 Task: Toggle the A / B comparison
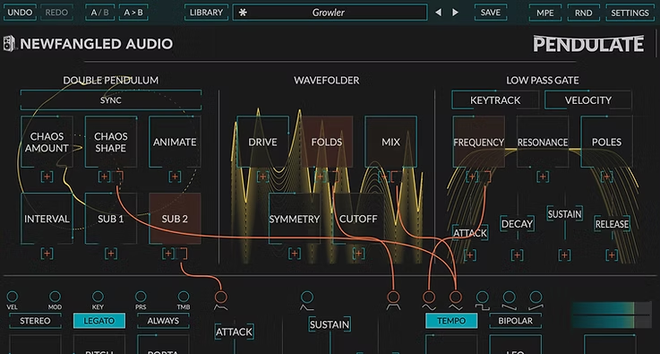(99, 13)
